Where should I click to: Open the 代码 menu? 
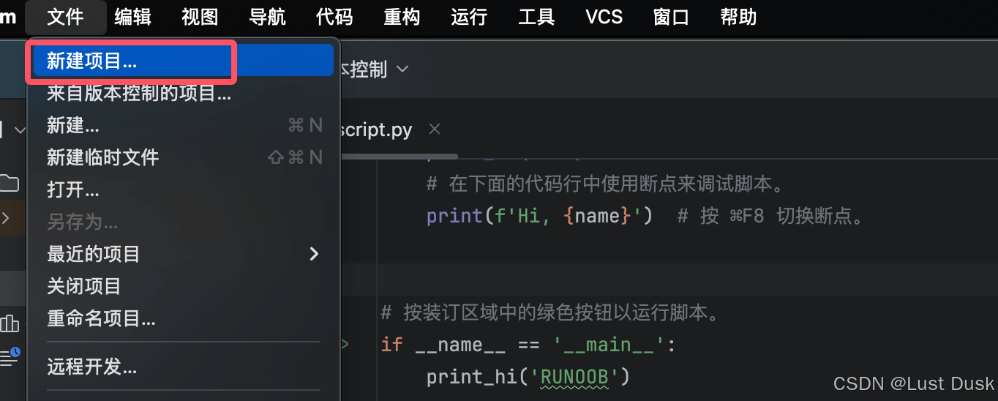pyautogui.click(x=334, y=17)
